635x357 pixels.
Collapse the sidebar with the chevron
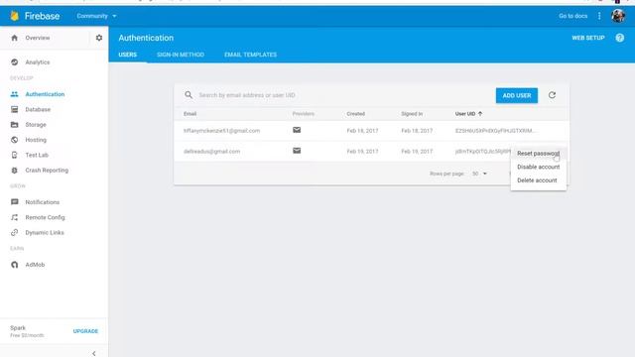click(x=94, y=353)
